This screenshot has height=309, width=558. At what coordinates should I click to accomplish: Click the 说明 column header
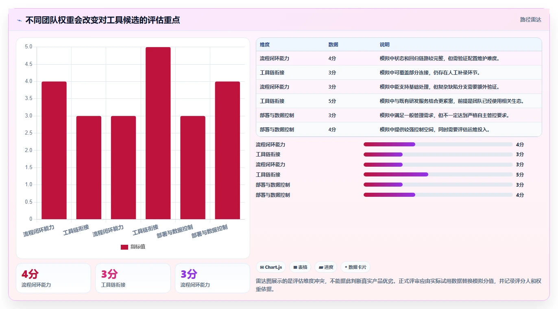(385, 45)
